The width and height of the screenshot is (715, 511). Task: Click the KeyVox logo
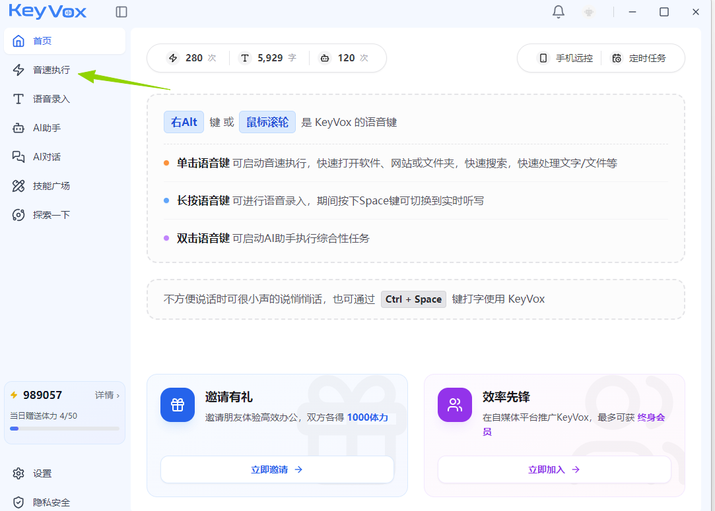[x=48, y=11]
